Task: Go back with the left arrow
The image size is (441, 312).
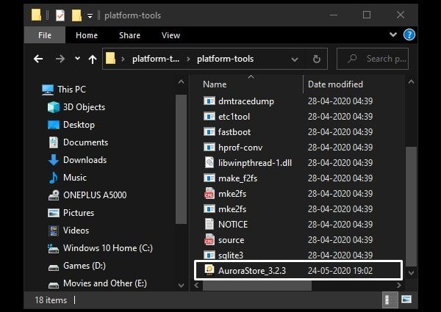Action: click(x=38, y=59)
